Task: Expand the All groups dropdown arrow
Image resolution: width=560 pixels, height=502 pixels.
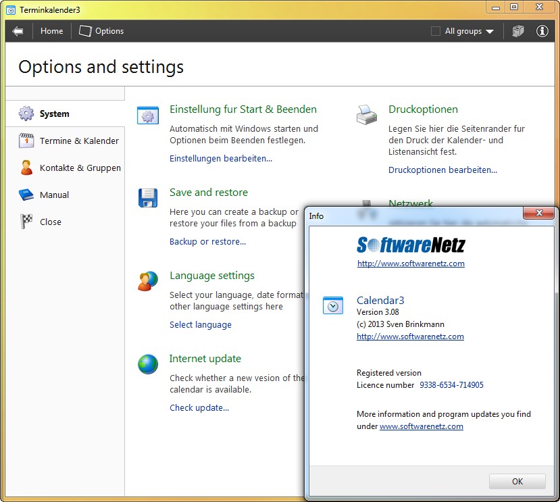Action: click(490, 32)
